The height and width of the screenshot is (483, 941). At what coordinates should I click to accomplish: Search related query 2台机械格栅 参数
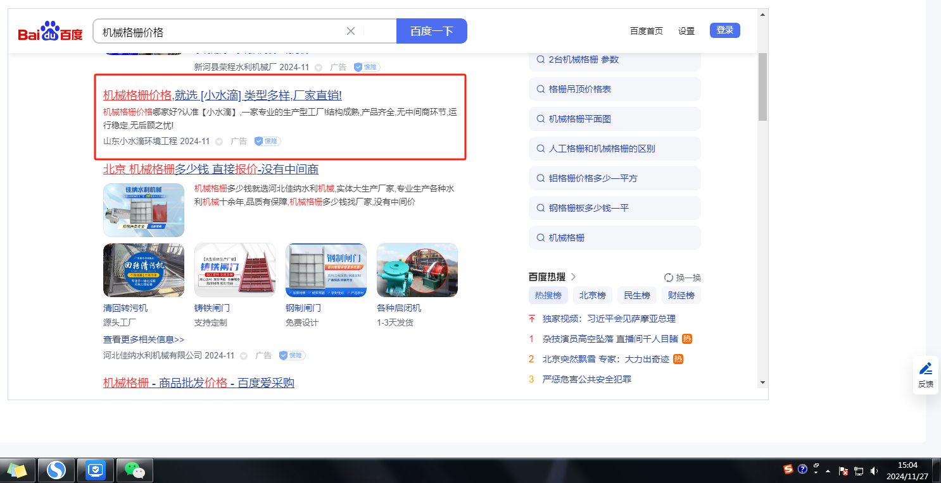click(615, 59)
